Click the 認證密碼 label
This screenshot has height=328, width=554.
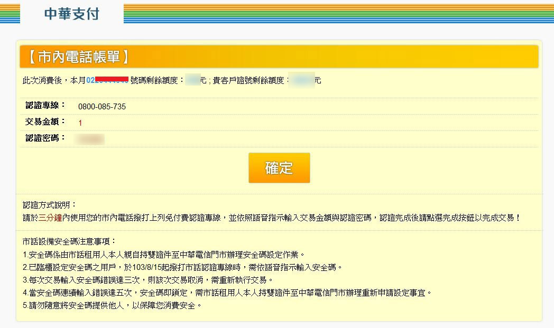(x=45, y=138)
